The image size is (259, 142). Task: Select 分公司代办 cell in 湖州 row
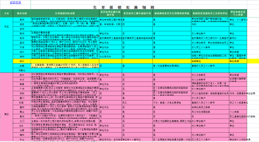pyautogui.click(x=110, y=57)
